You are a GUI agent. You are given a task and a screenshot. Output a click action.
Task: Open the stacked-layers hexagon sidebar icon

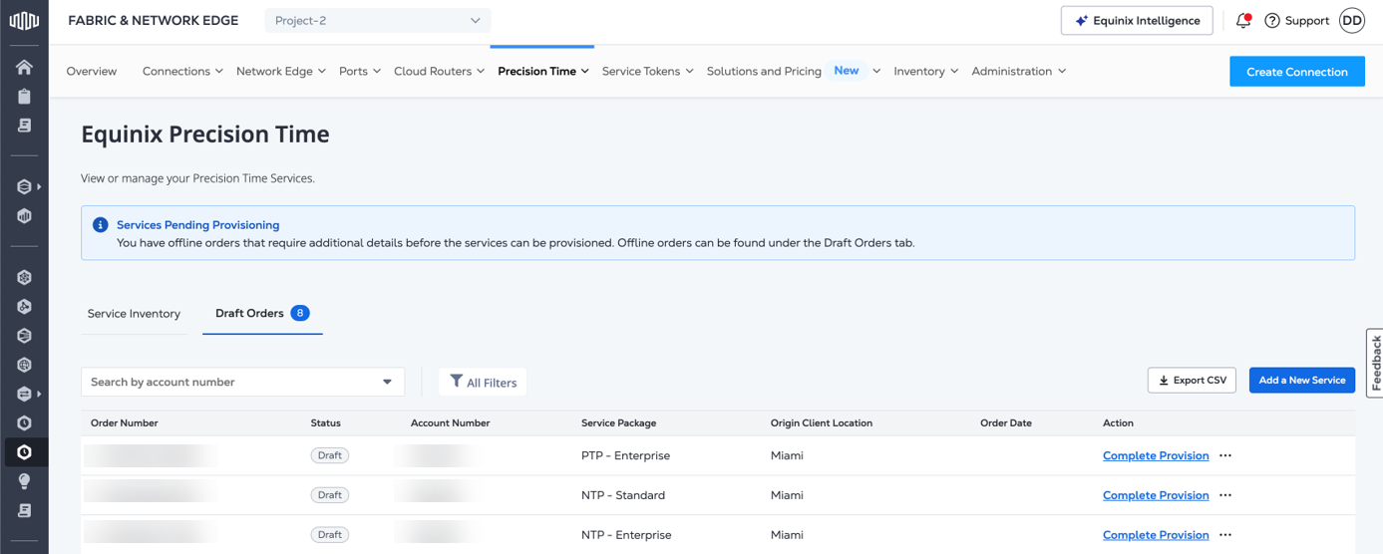(x=24, y=186)
